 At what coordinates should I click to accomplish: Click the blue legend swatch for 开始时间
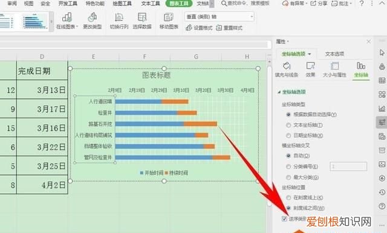pyautogui.click(x=141, y=173)
